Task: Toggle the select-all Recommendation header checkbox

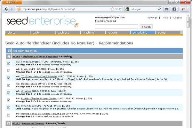Action: (9, 51)
